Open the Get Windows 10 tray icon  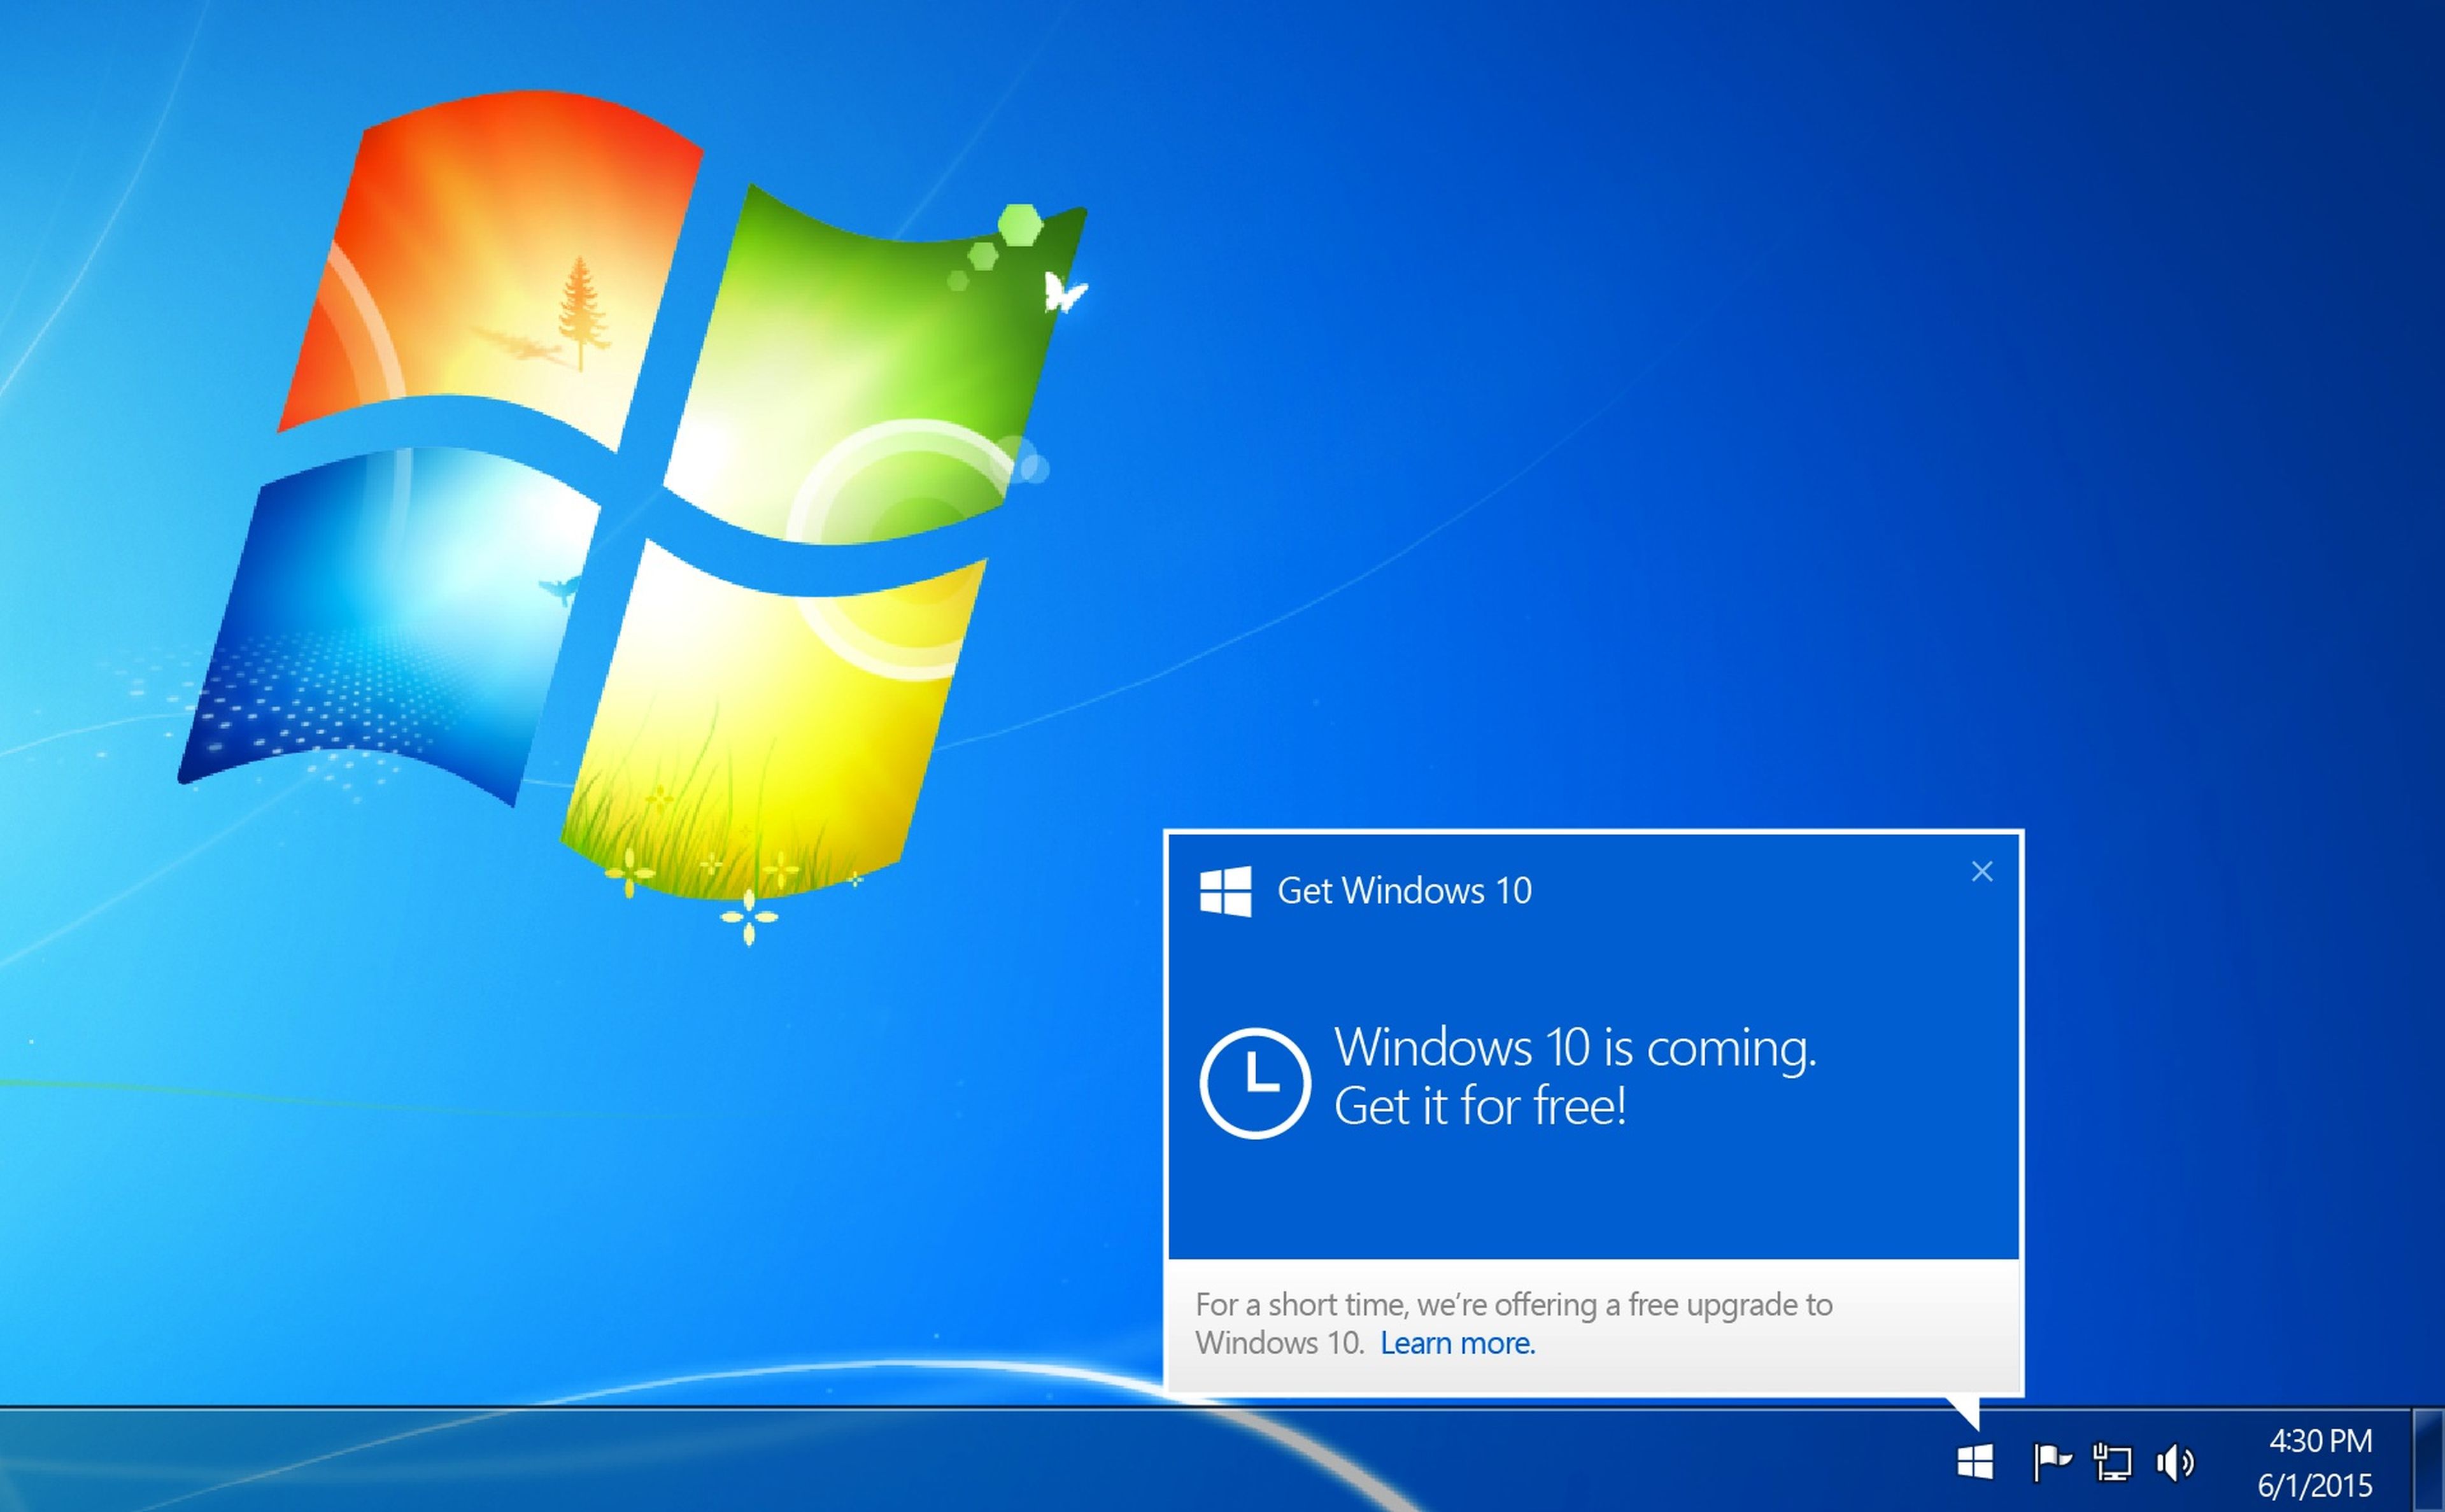point(1975,1462)
